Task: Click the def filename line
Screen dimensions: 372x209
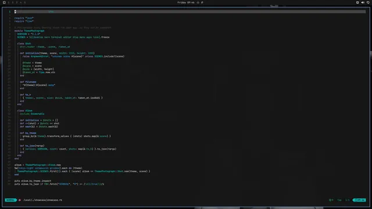Action: [x=28, y=82]
